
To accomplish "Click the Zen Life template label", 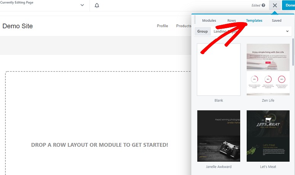I will pos(268,100).
